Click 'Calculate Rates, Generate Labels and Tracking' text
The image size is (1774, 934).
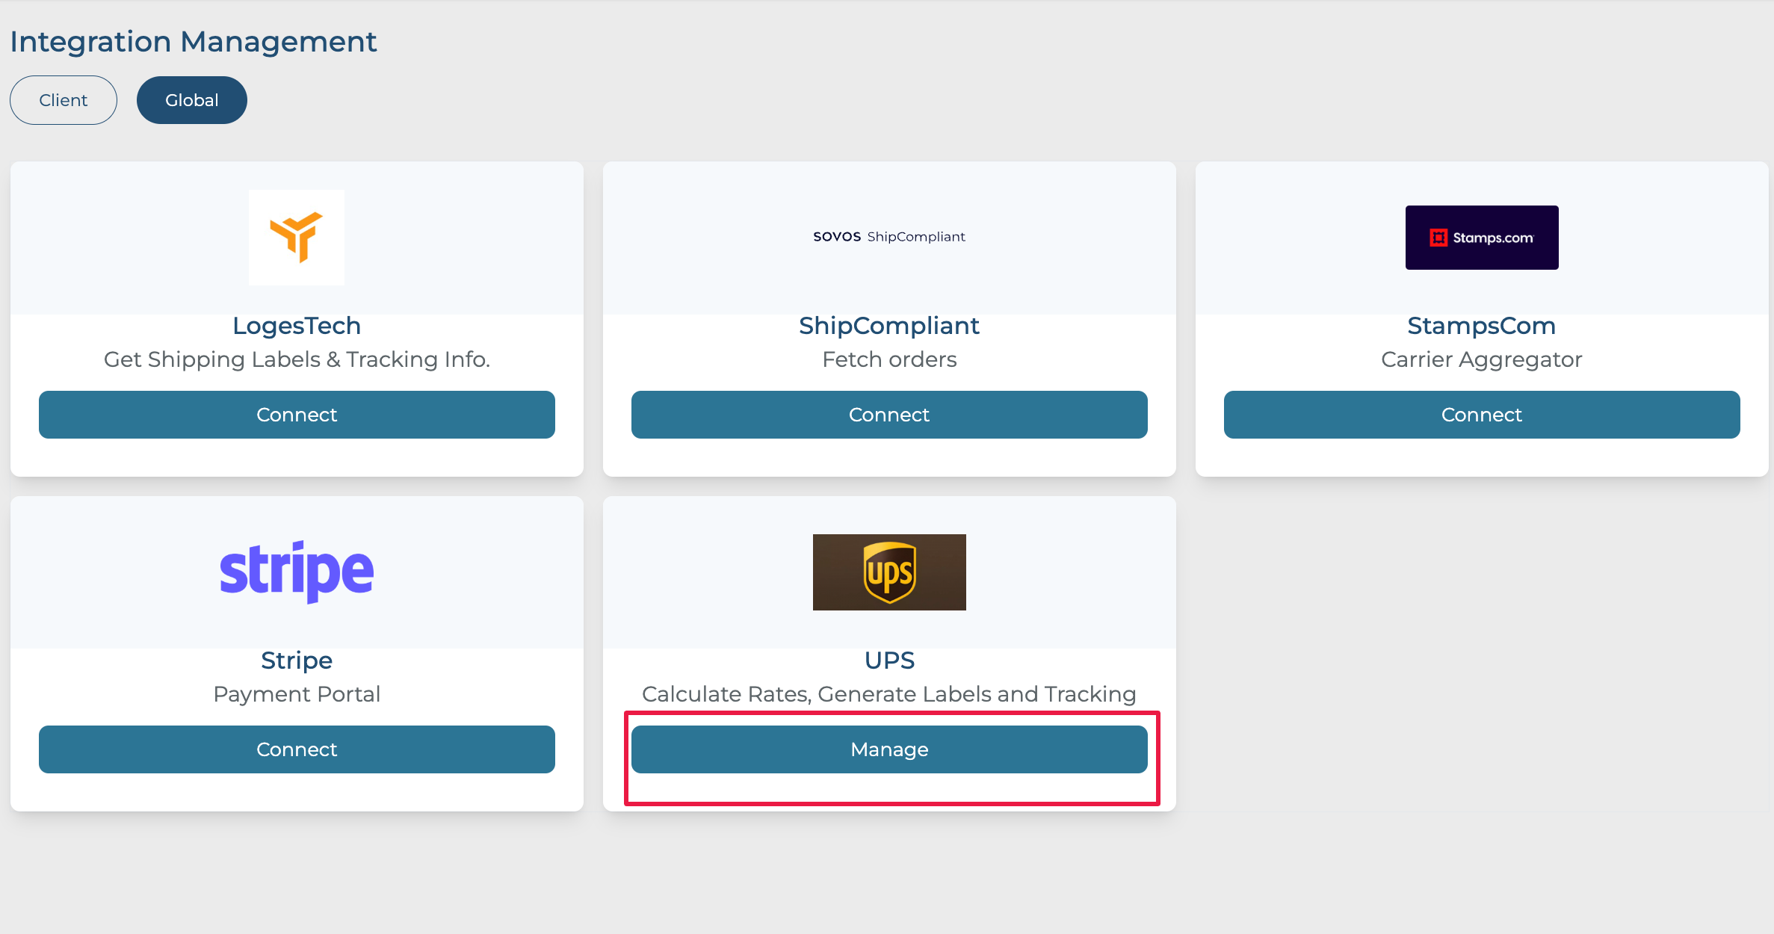pos(889,694)
